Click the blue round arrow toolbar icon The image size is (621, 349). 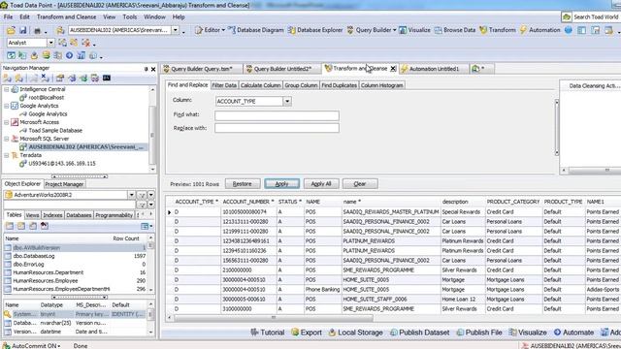click(x=69, y=55)
